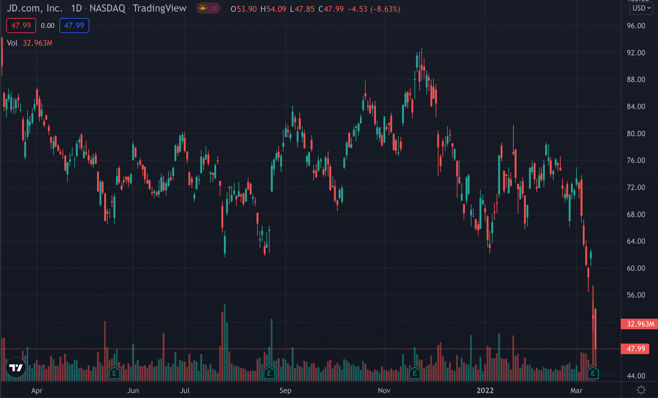The height and width of the screenshot is (398, 658).
Task: Click the 1D interval label
Action: 76,8
